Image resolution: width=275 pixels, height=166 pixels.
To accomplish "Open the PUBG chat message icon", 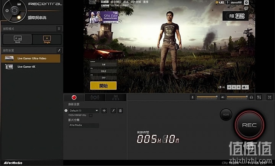I will click(246, 8).
